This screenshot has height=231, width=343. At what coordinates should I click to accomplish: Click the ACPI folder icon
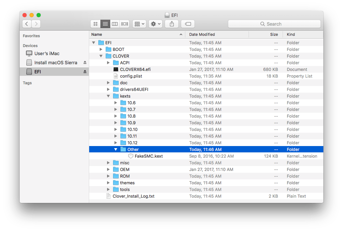116,62
